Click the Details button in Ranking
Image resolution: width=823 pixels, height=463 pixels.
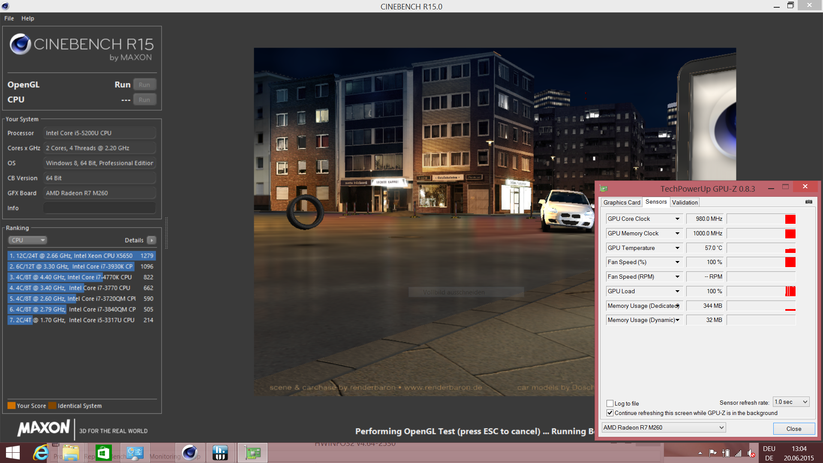(x=152, y=240)
